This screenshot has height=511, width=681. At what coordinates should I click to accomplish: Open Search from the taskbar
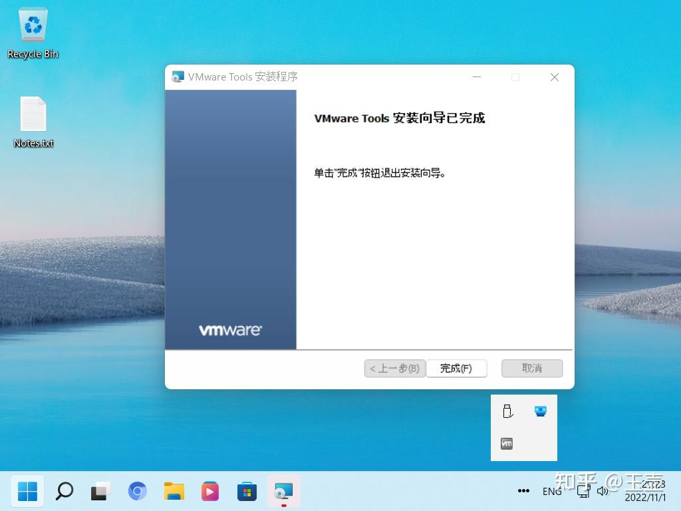[x=64, y=491]
